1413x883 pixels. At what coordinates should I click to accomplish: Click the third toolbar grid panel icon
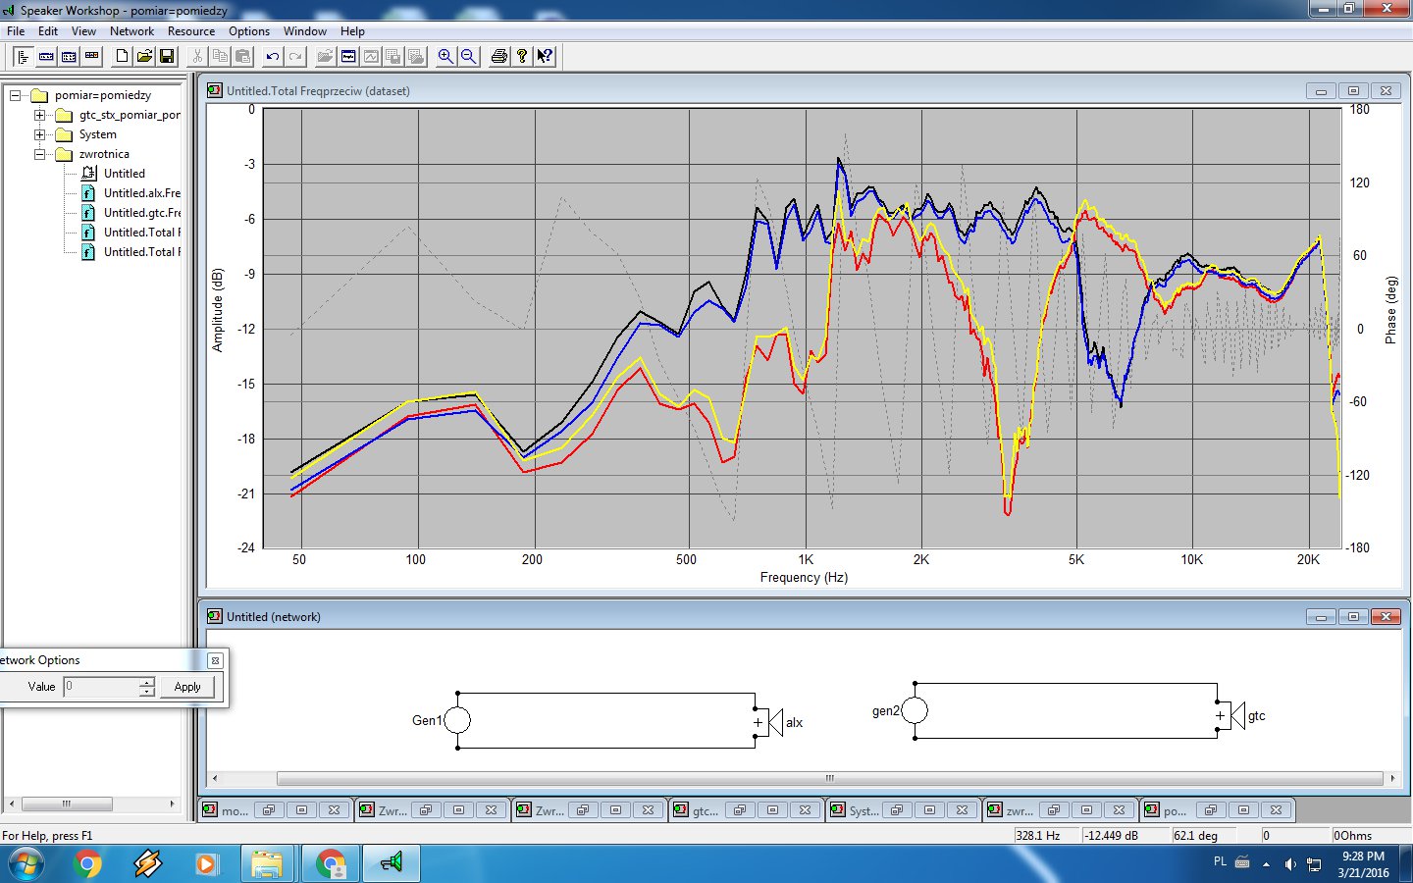point(69,56)
